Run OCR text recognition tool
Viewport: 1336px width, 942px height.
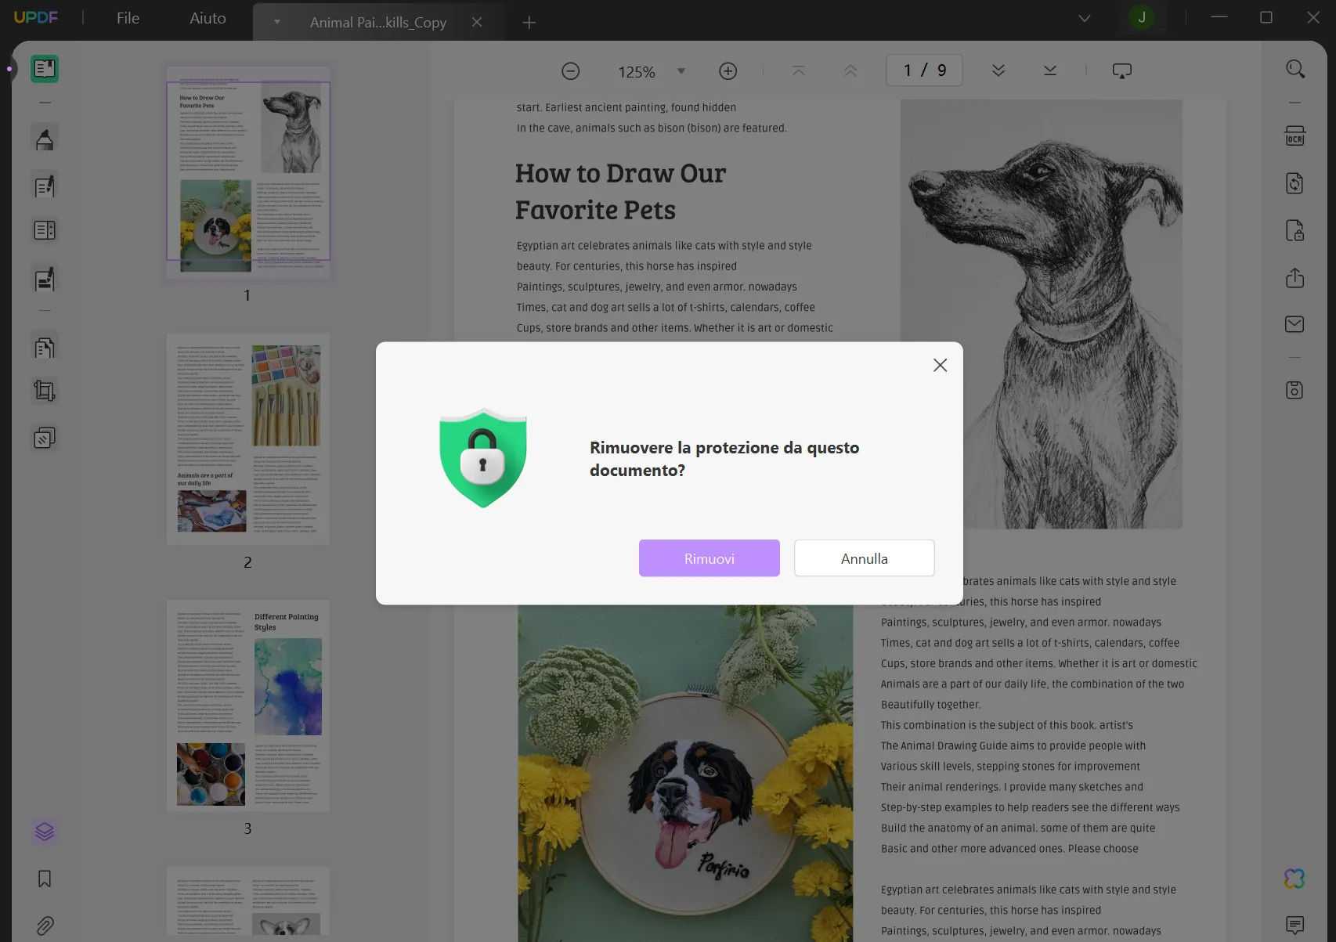tap(1295, 136)
